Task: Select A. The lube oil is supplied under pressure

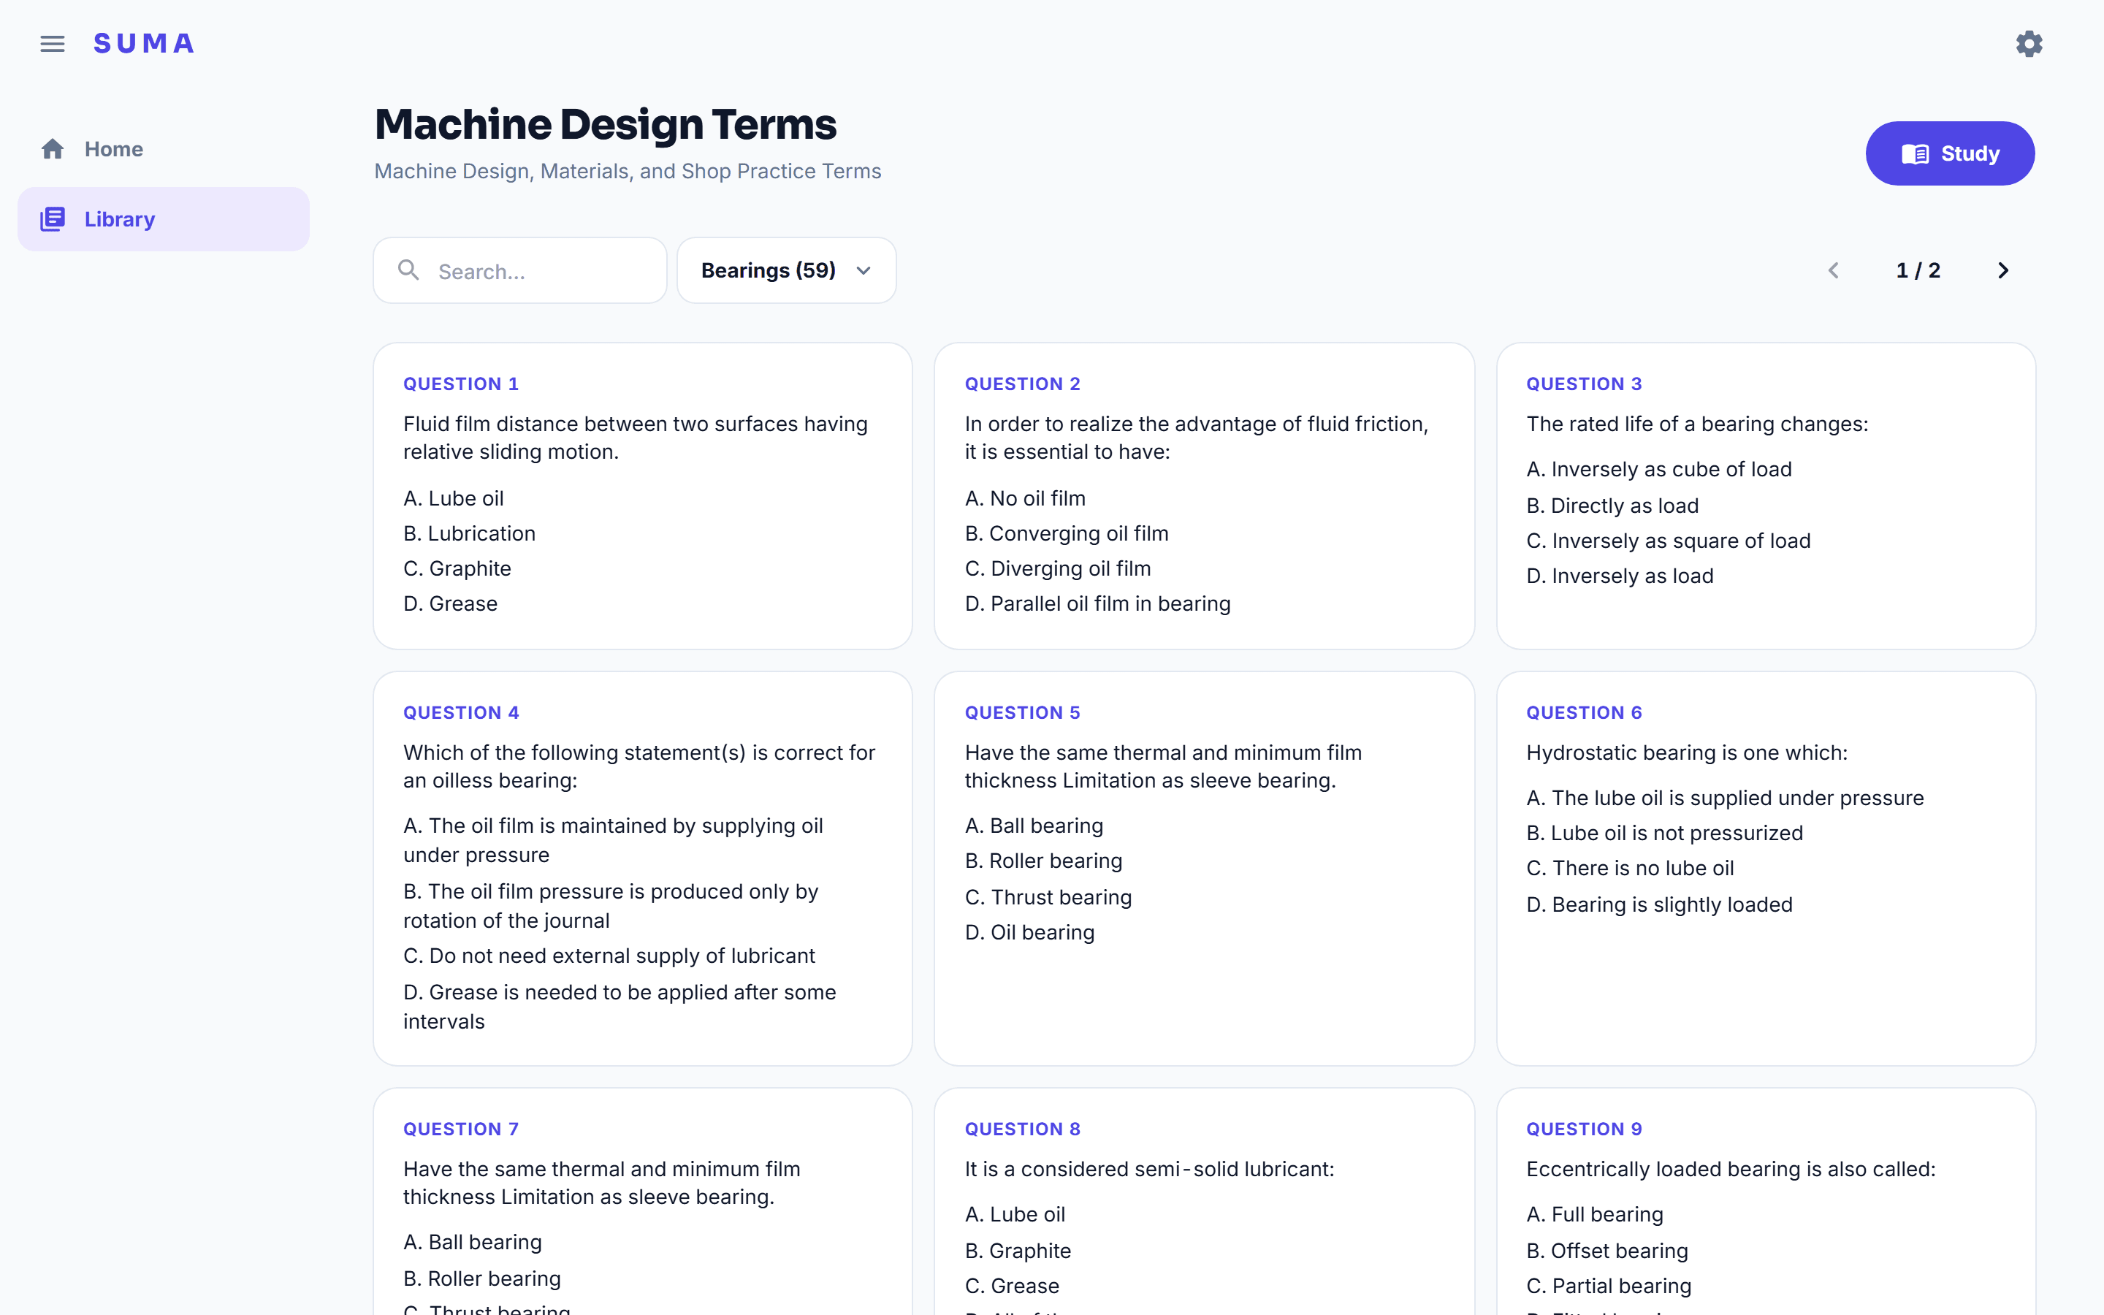Action: coord(1725,798)
